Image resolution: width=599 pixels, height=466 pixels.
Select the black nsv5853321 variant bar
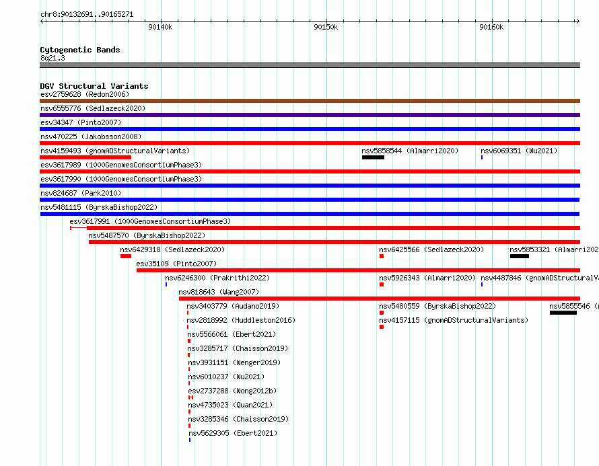(520, 256)
